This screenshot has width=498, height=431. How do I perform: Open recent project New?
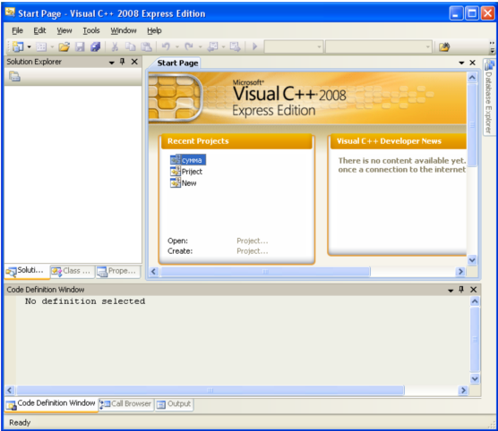click(x=184, y=183)
